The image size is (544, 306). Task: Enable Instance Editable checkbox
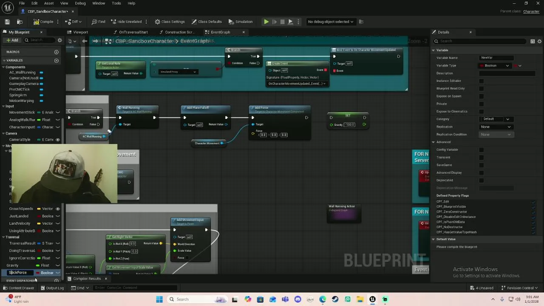[x=481, y=81]
